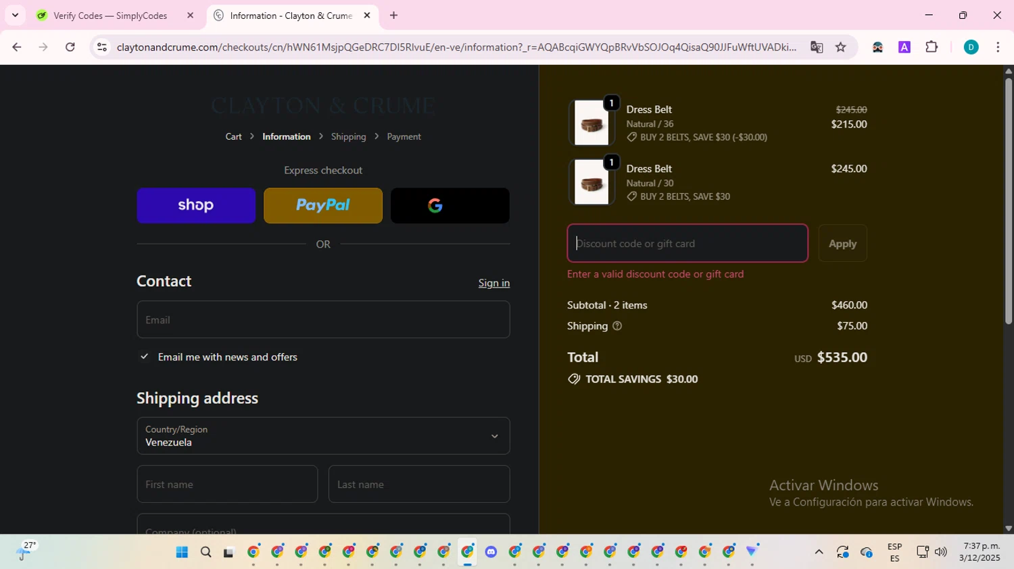Apply the discount code
Viewport: 1014px width, 569px height.
[x=842, y=243]
